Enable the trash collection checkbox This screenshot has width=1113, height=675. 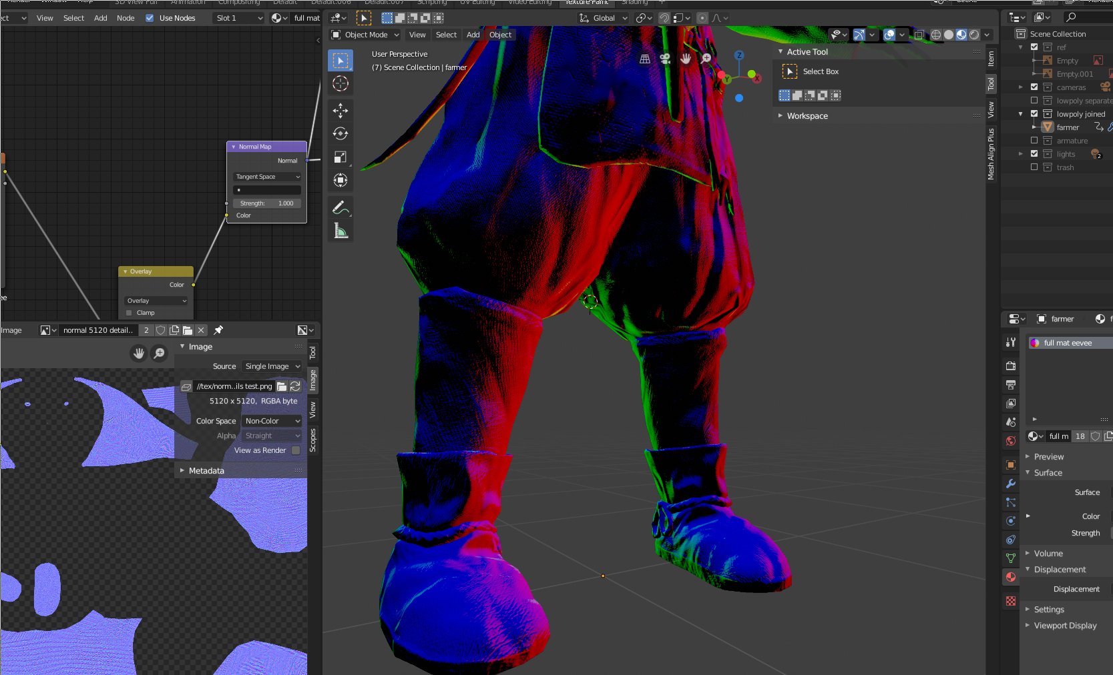coord(1034,167)
